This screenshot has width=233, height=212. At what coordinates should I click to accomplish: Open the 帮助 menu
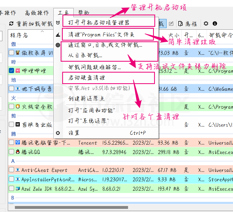84,13
